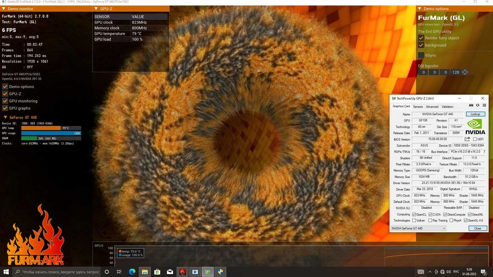Viewport: 493px width, 277px height.
Task: Collapse the Demo options panel
Action: [x=420, y=9]
